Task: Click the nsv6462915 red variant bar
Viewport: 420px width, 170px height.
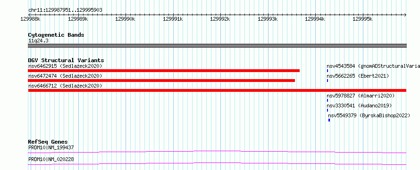Action: (x=164, y=71)
